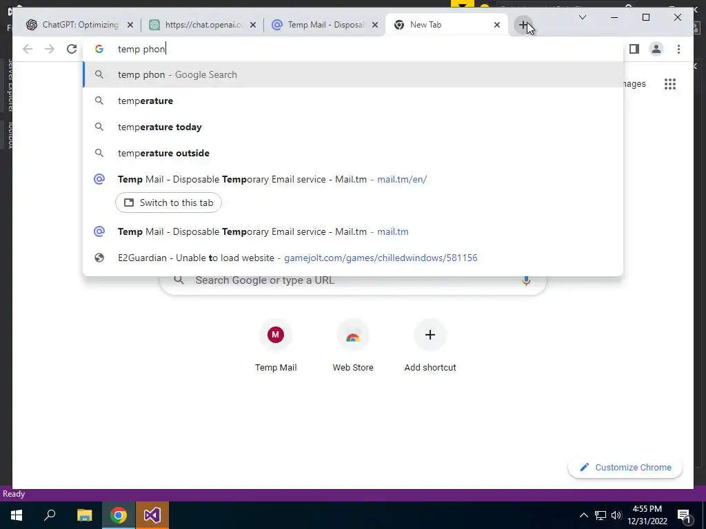
Task: Select Temp Mail mail.tm/en/ suggestion
Action: pyautogui.click(x=353, y=179)
